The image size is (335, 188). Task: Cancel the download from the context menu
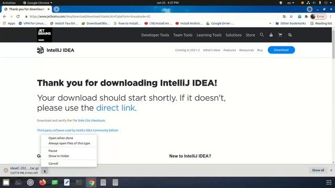[x=69, y=163]
